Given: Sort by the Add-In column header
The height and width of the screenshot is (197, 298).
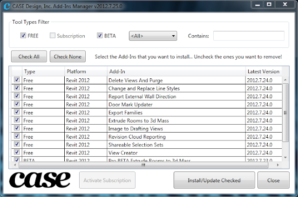Looking at the screenshot, I should (176, 71).
